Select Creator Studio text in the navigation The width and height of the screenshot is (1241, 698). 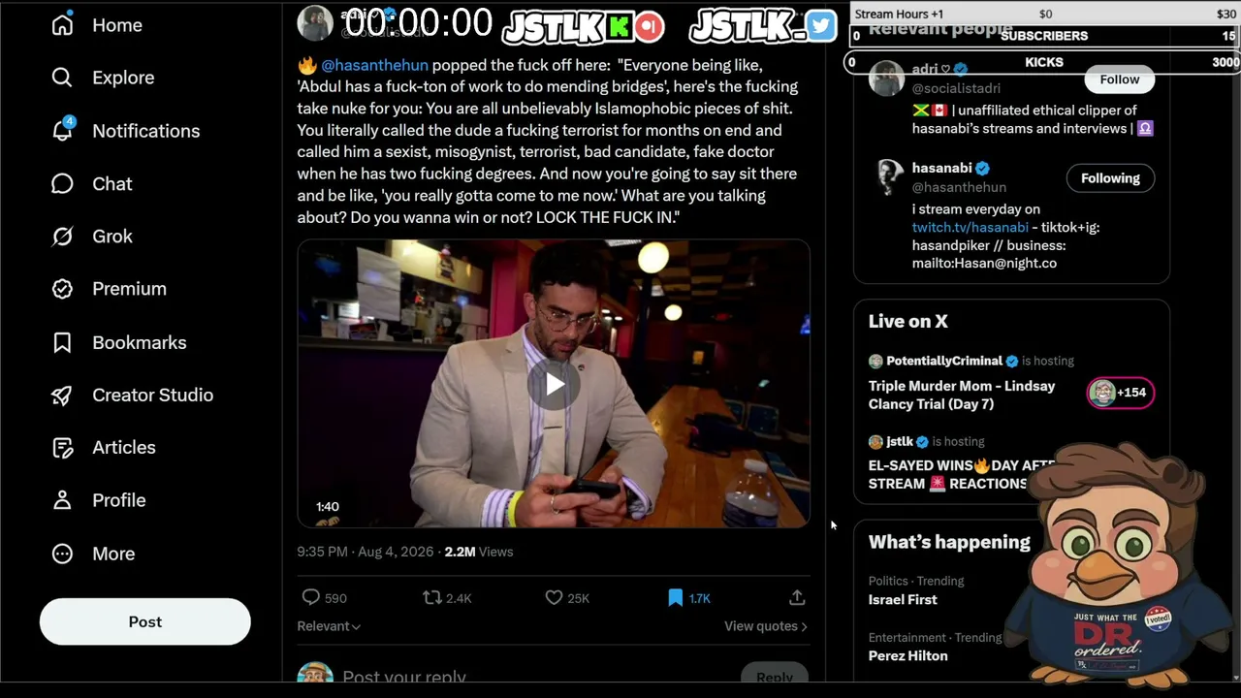point(153,395)
